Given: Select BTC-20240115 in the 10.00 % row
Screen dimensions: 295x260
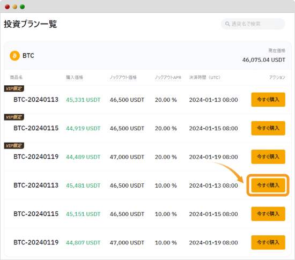Looking at the screenshot, I should point(36,214).
